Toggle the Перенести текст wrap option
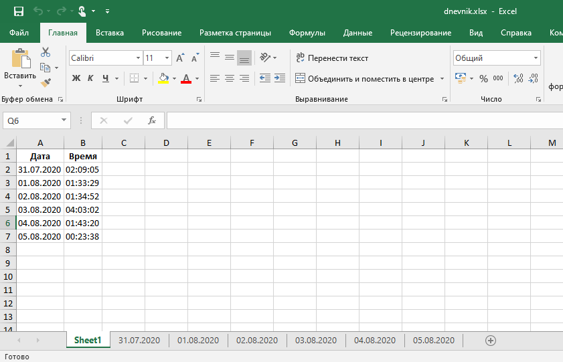 tap(332, 58)
